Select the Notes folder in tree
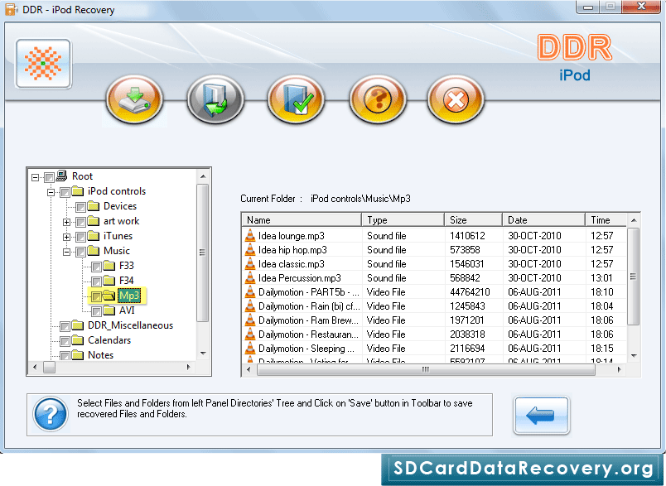 click(101, 355)
